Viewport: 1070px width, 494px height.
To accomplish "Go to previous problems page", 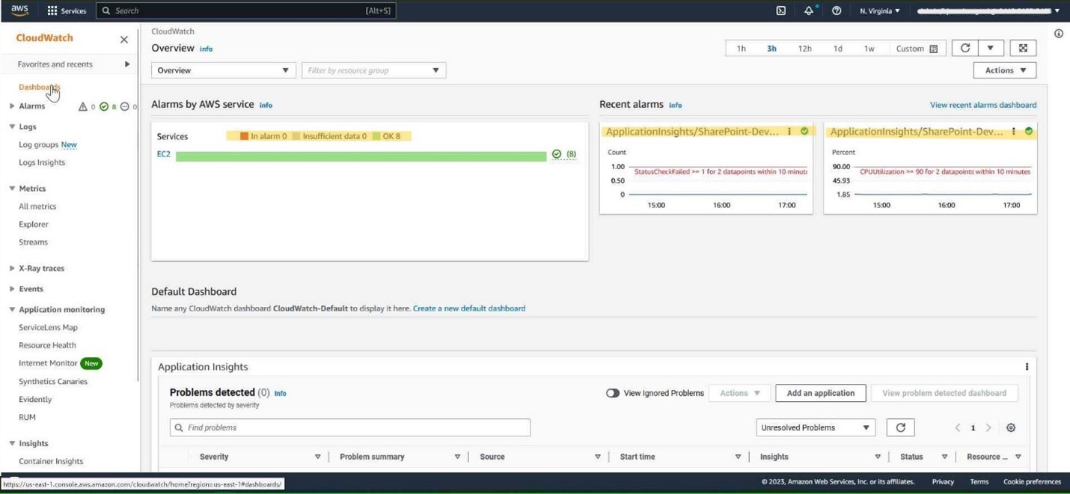I will (958, 427).
